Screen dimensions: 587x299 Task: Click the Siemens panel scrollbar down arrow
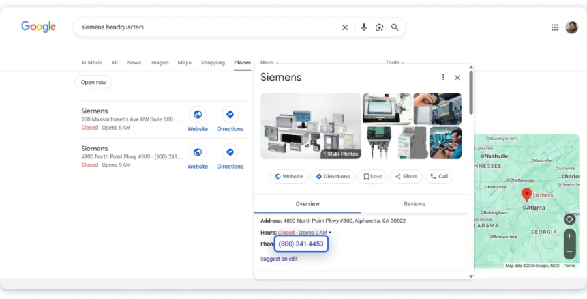[x=471, y=276]
